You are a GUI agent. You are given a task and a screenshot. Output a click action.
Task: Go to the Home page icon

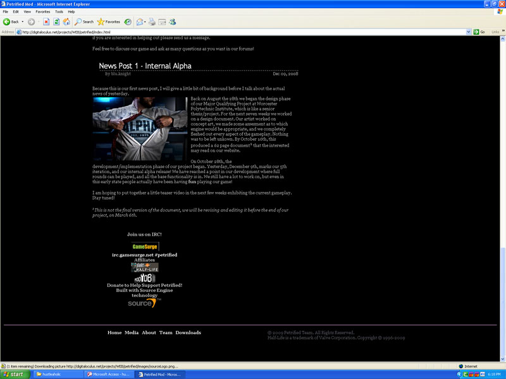(x=66, y=21)
